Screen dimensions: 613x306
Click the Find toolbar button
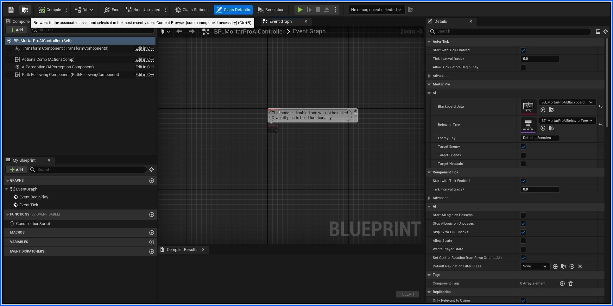click(112, 10)
